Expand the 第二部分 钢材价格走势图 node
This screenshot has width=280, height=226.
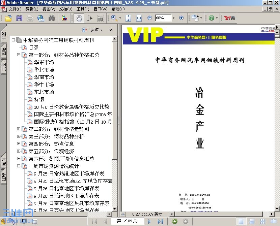[19, 129]
